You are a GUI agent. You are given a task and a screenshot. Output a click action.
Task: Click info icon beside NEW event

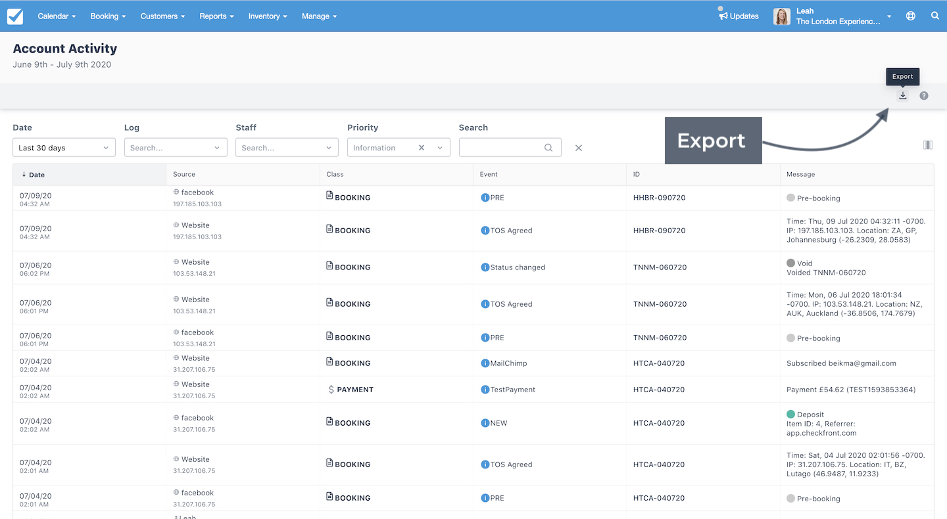(485, 423)
